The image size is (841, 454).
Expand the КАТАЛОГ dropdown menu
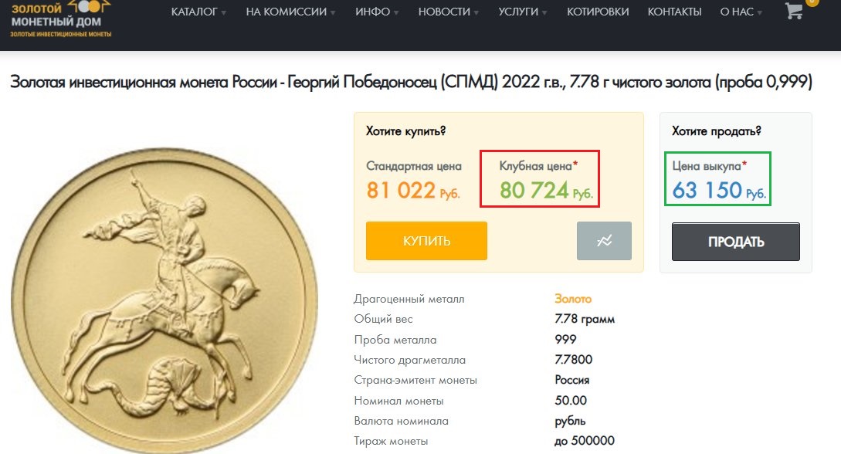click(198, 12)
